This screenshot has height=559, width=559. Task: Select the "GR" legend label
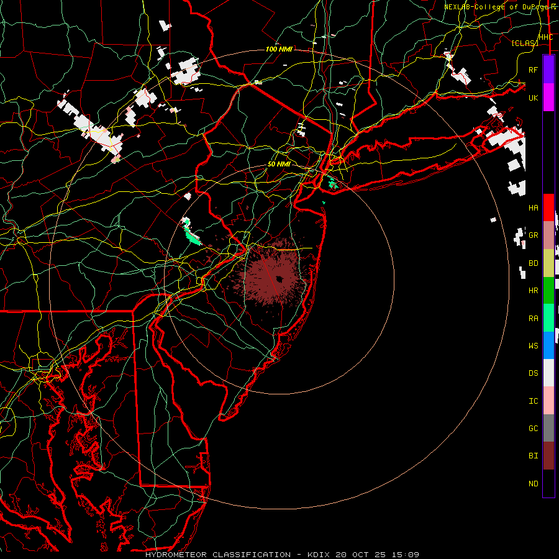pos(534,235)
